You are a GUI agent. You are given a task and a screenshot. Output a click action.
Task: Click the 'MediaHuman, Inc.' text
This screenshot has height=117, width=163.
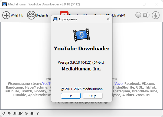(x=81, y=69)
